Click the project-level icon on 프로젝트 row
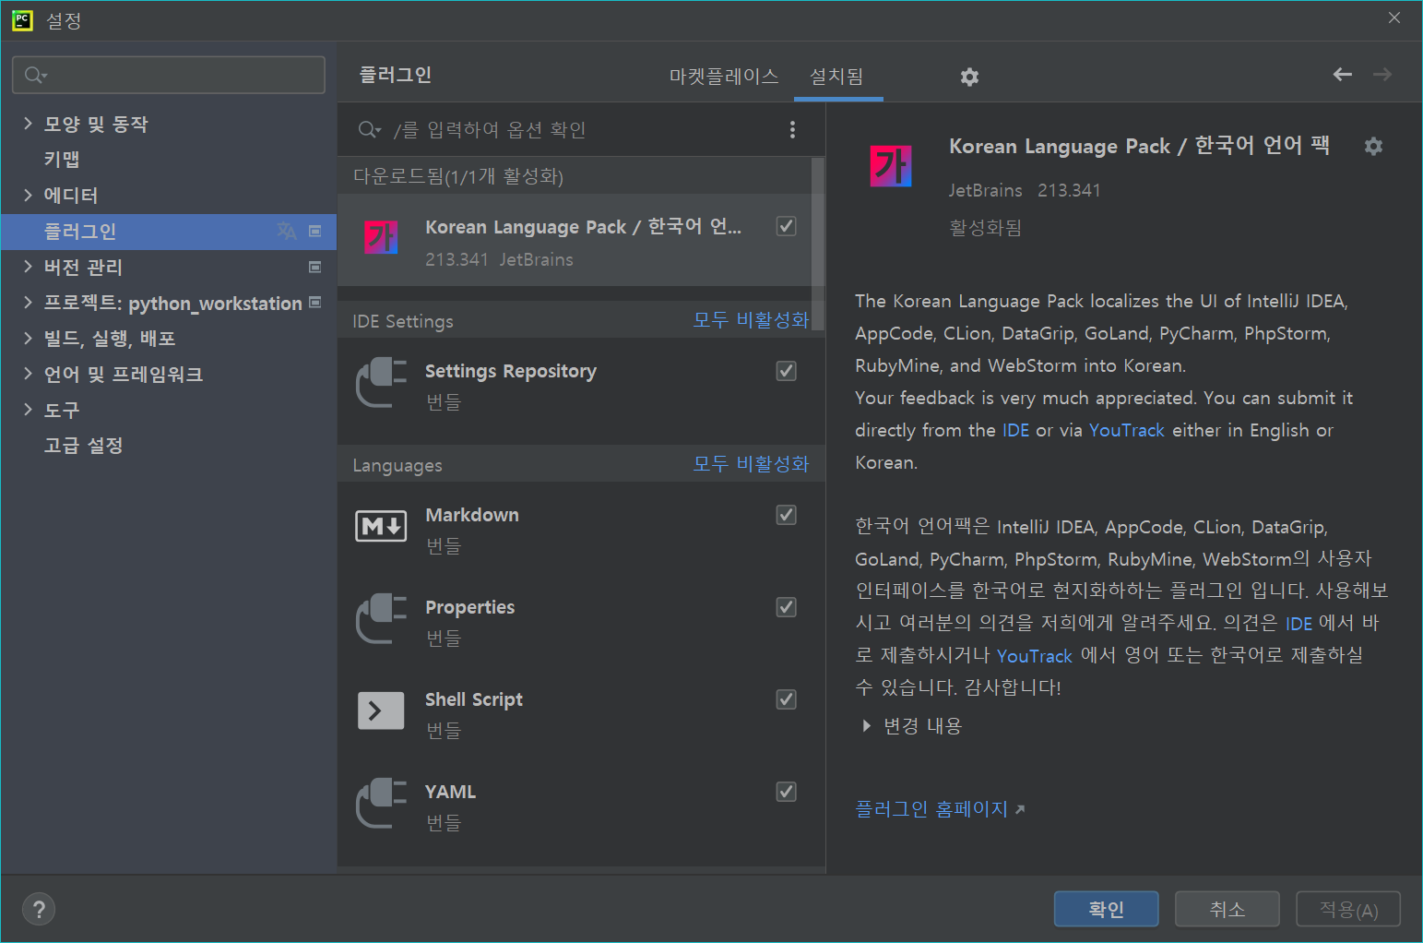1423x943 pixels. point(314,302)
